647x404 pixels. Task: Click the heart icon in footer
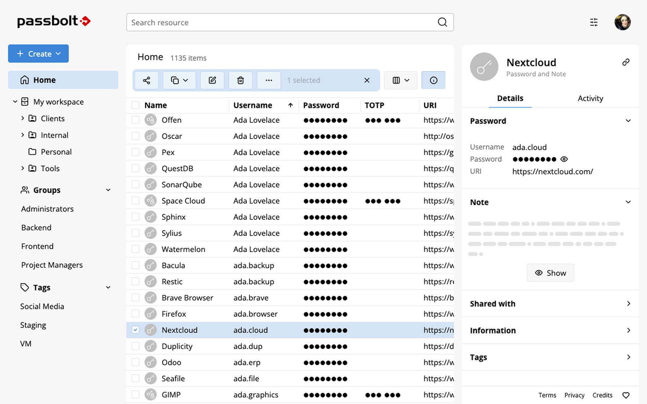click(626, 395)
